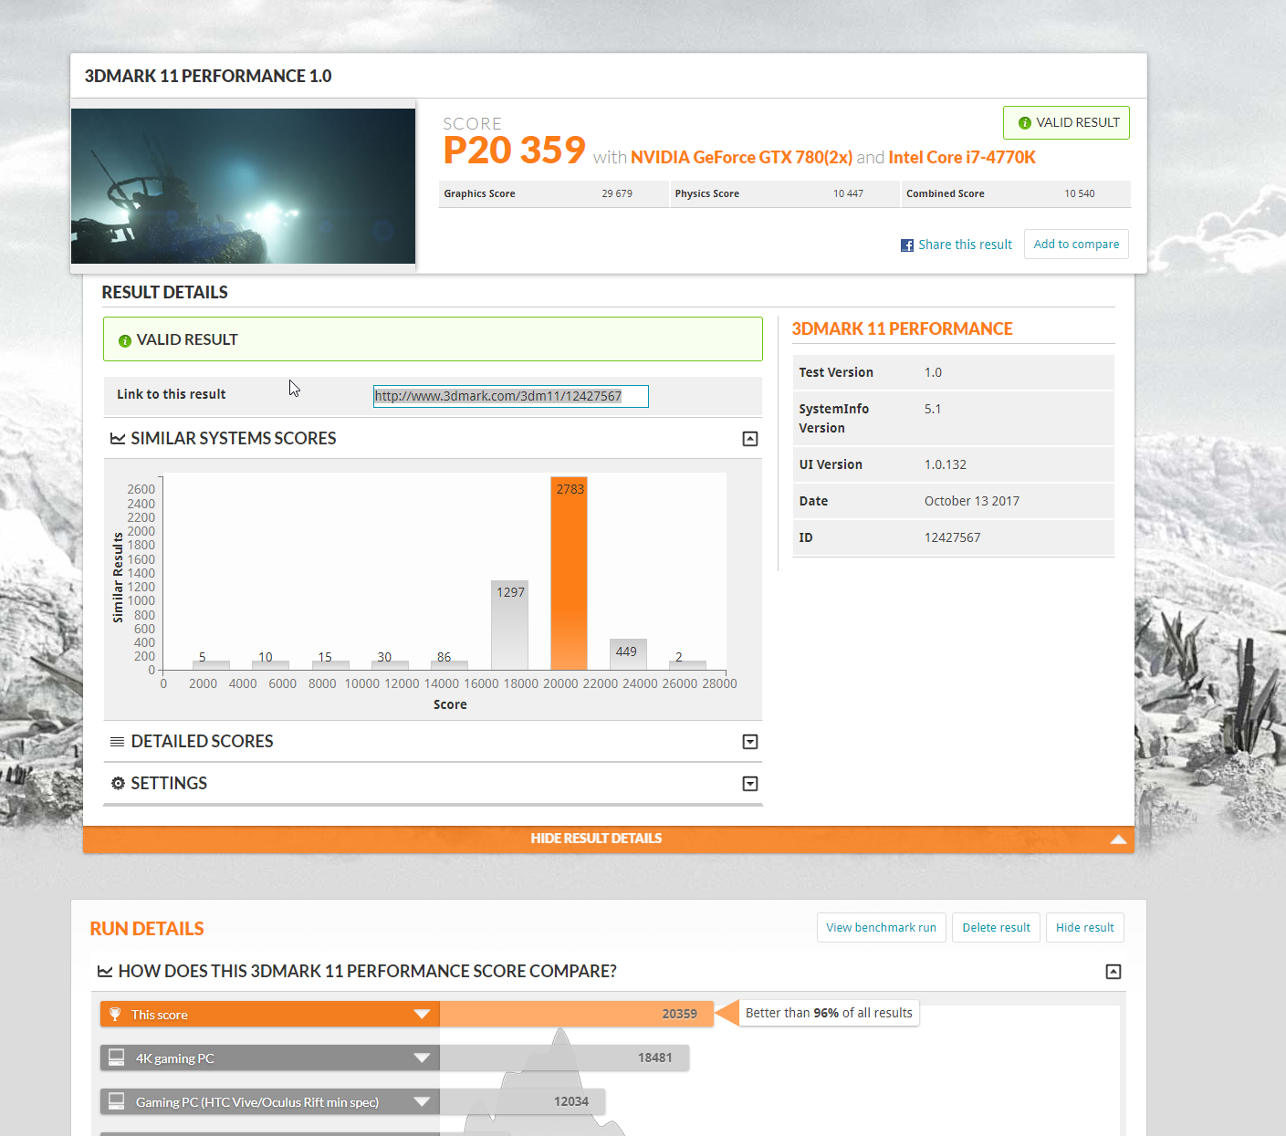Screen dimensions: 1286x1136
Task: Click the Intel Core i7-4770K link
Action: point(962,157)
